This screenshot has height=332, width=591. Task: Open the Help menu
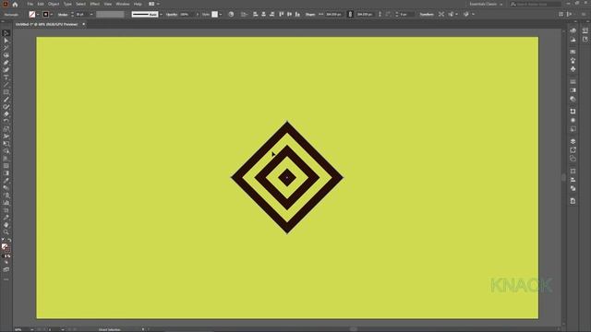click(x=138, y=4)
